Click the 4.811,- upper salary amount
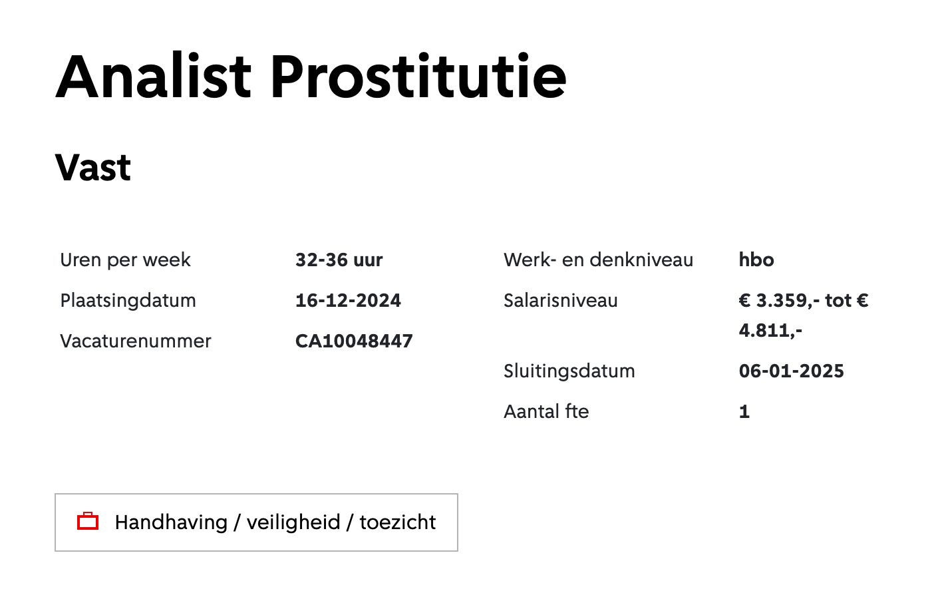 coord(770,330)
